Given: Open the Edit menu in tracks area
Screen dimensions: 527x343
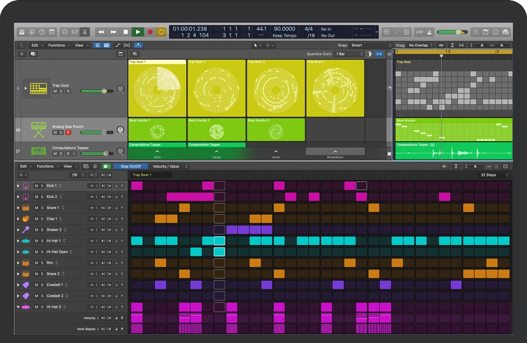Looking at the screenshot, I should click(x=36, y=45).
